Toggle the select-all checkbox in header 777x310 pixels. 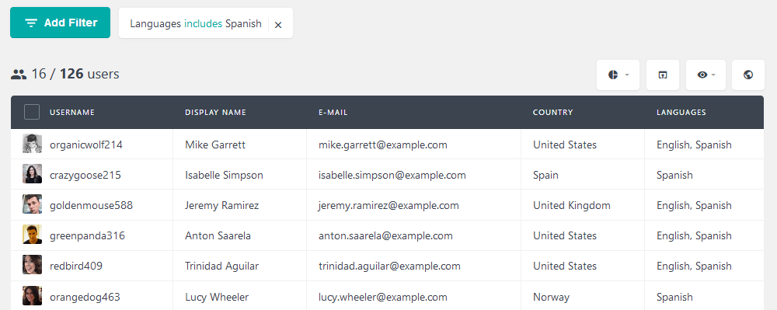(32, 112)
